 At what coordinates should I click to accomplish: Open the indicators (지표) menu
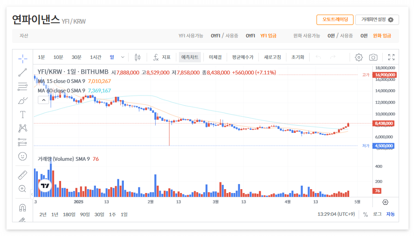point(162,57)
